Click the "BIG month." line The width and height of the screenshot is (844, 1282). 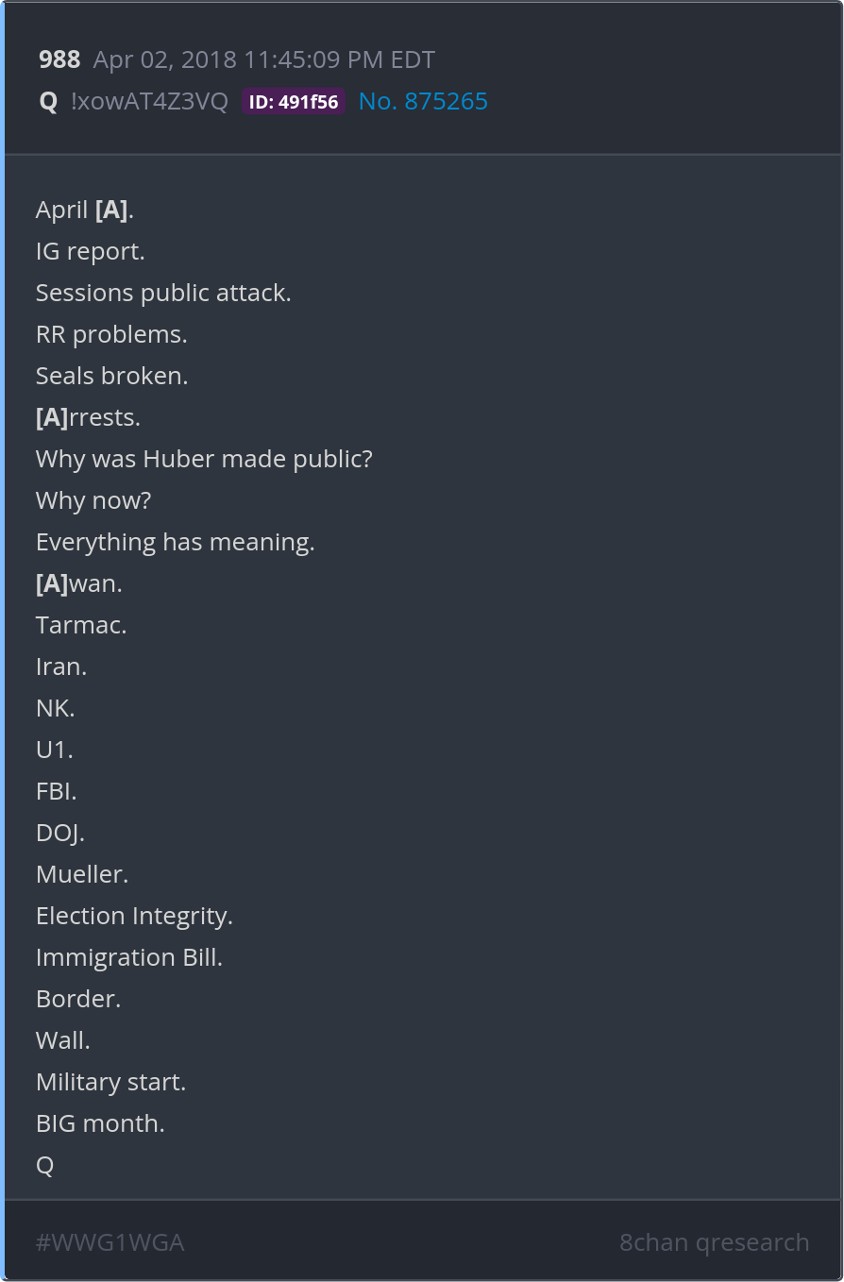coord(100,1123)
